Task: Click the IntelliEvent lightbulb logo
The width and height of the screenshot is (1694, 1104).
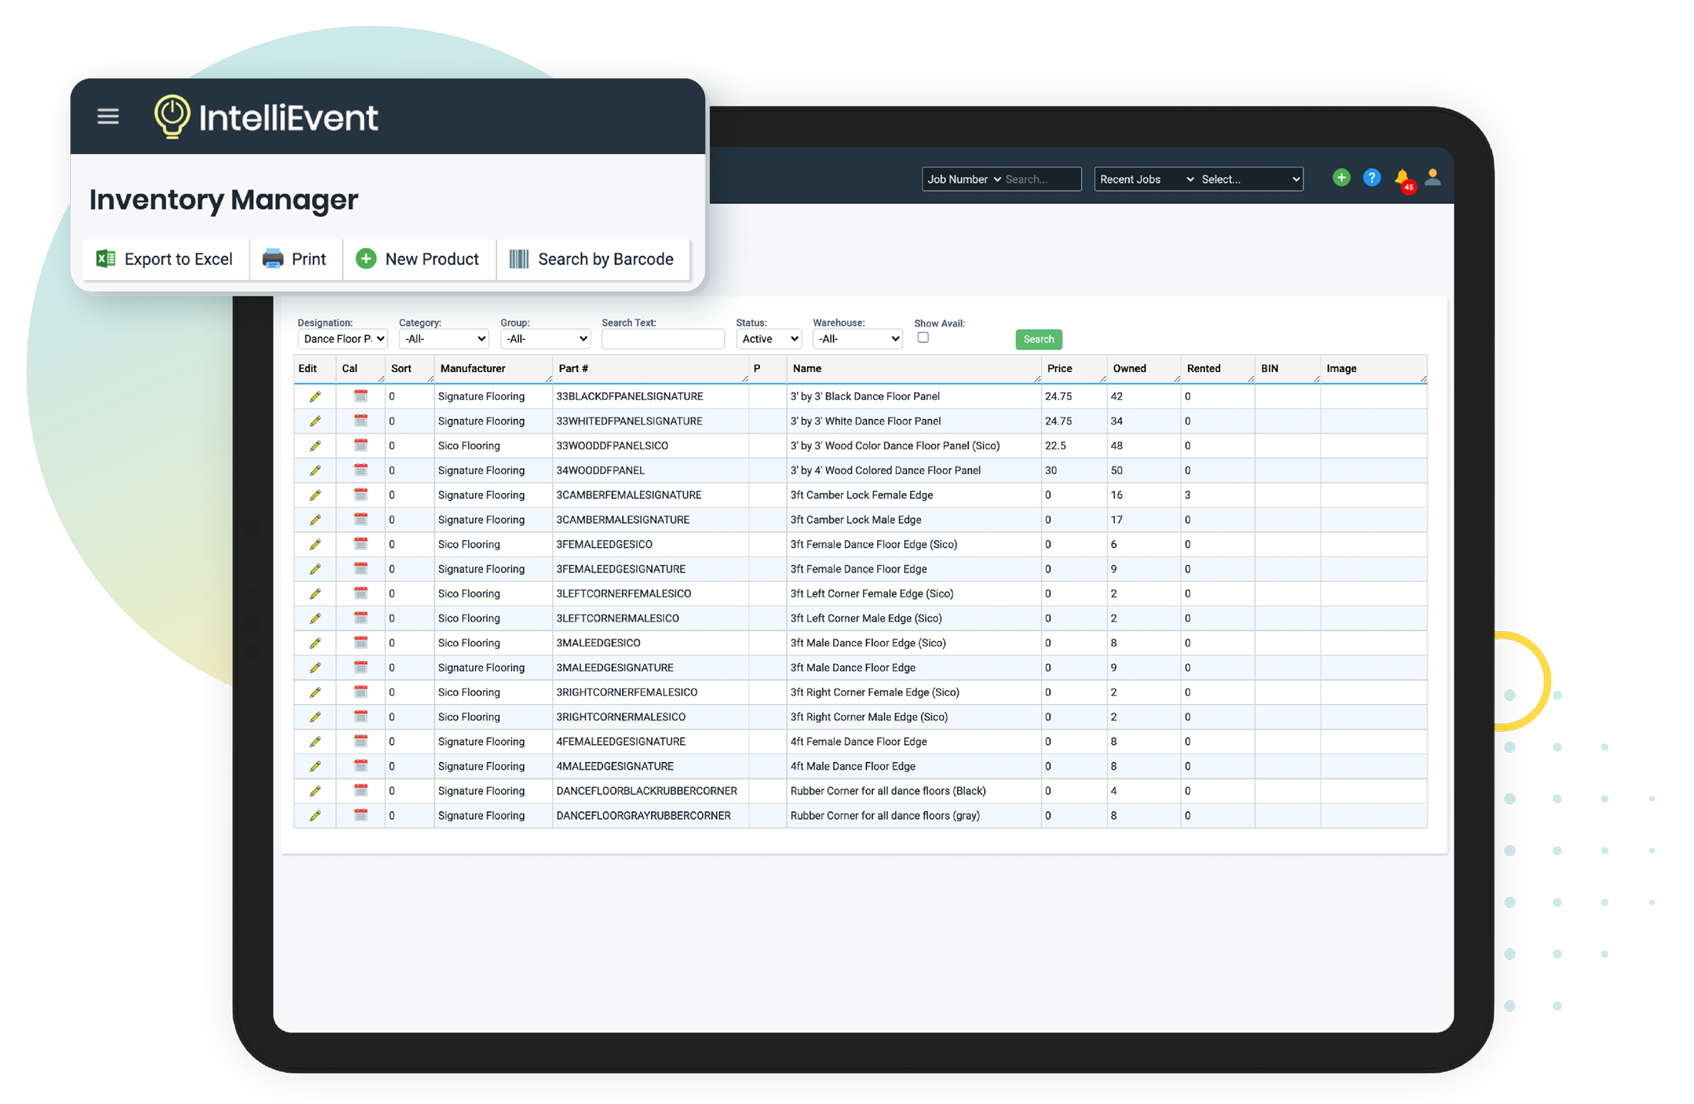Action: [x=172, y=116]
